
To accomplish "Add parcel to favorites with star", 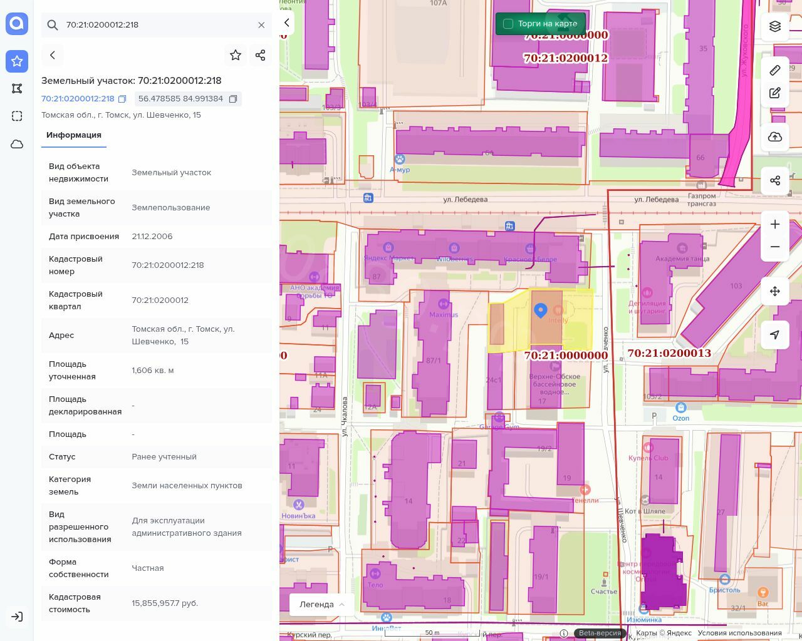I will pyautogui.click(x=236, y=55).
